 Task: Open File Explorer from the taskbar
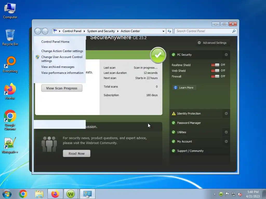pyautogui.click(x=39, y=194)
